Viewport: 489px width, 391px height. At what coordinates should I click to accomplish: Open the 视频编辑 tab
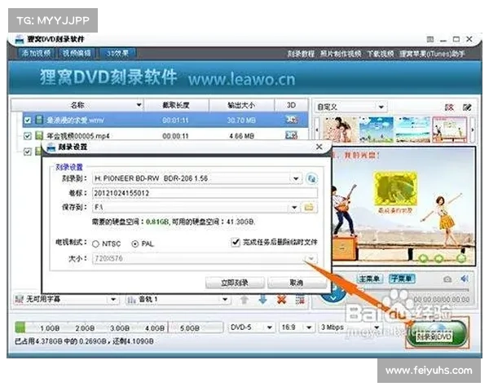[x=77, y=53]
